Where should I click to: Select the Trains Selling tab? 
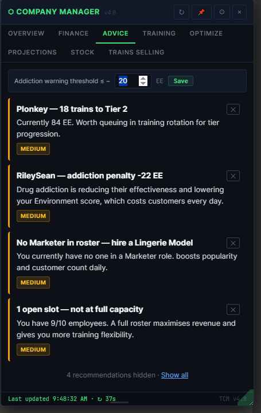click(x=137, y=52)
